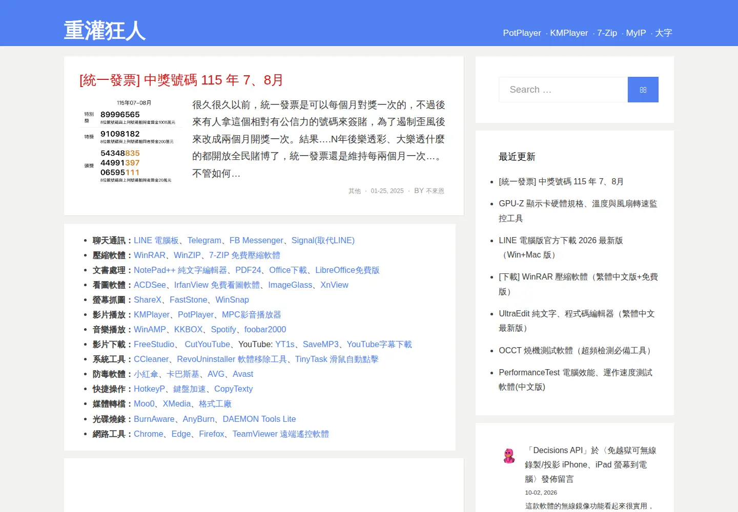Image resolution: width=738 pixels, height=512 pixels.
Task: Open the comment link 免越獄可無線錄製/投影 iPhone
Action: pyautogui.click(x=590, y=464)
